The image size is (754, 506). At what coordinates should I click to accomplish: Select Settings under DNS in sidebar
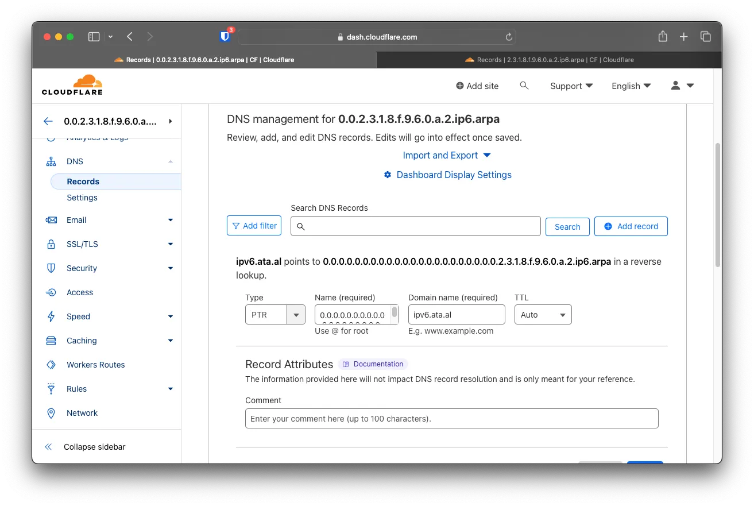[x=82, y=198]
